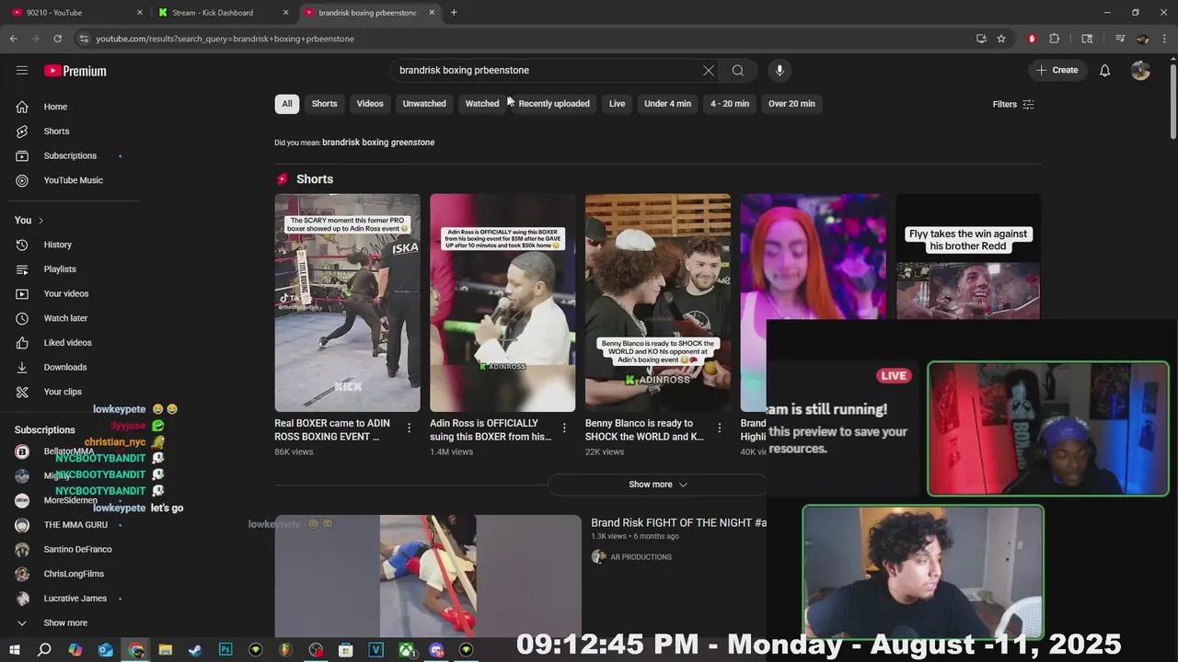Open Photoshop from the taskbar

point(225,650)
